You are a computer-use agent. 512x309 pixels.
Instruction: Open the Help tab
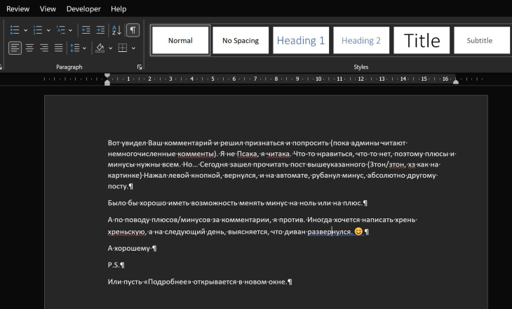point(119,9)
